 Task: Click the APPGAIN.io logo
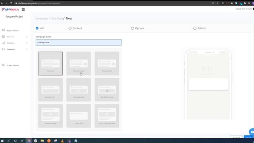click(10, 10)
